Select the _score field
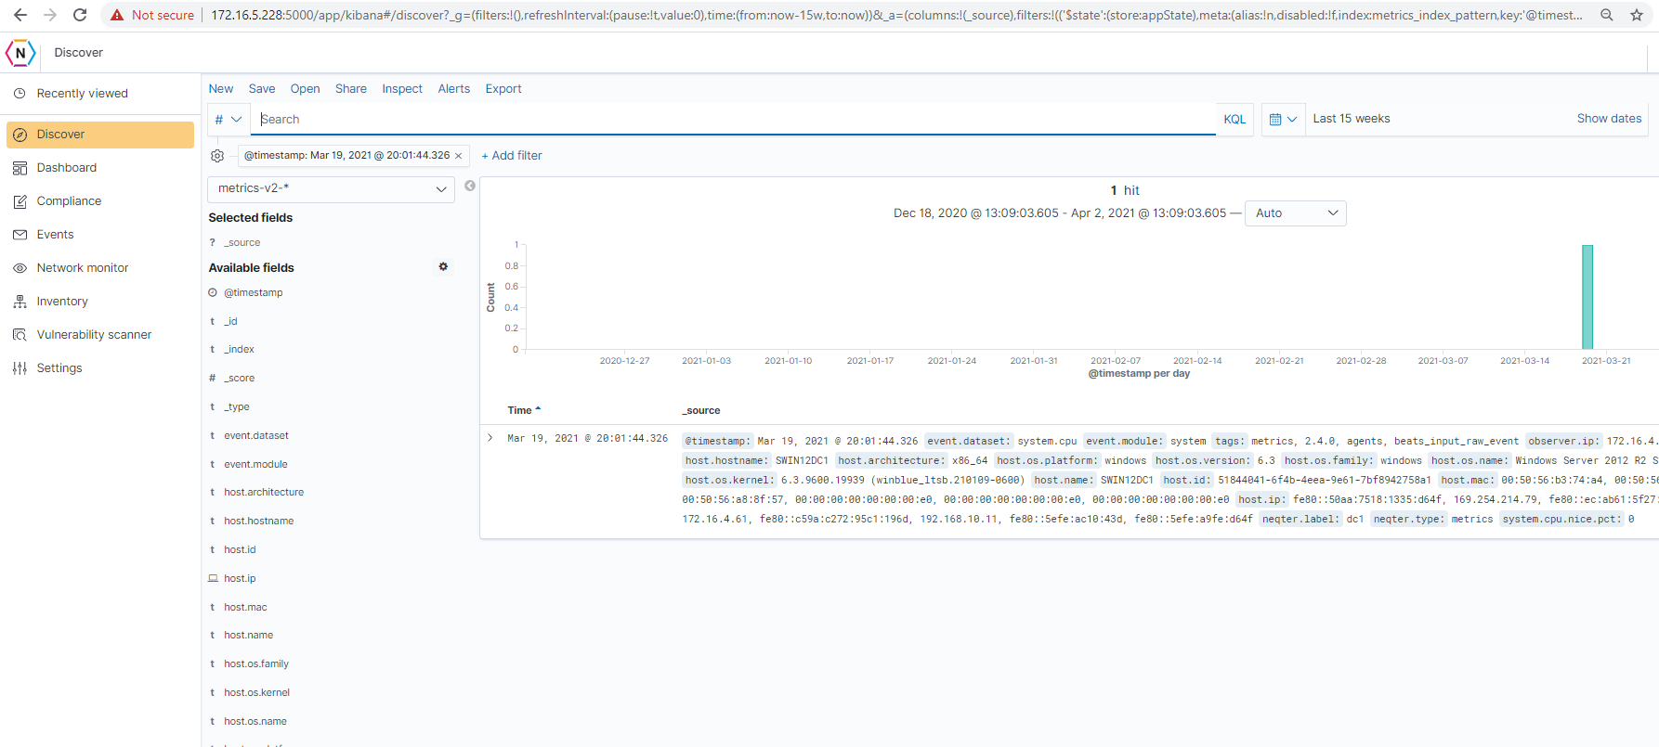 point(239,379)
